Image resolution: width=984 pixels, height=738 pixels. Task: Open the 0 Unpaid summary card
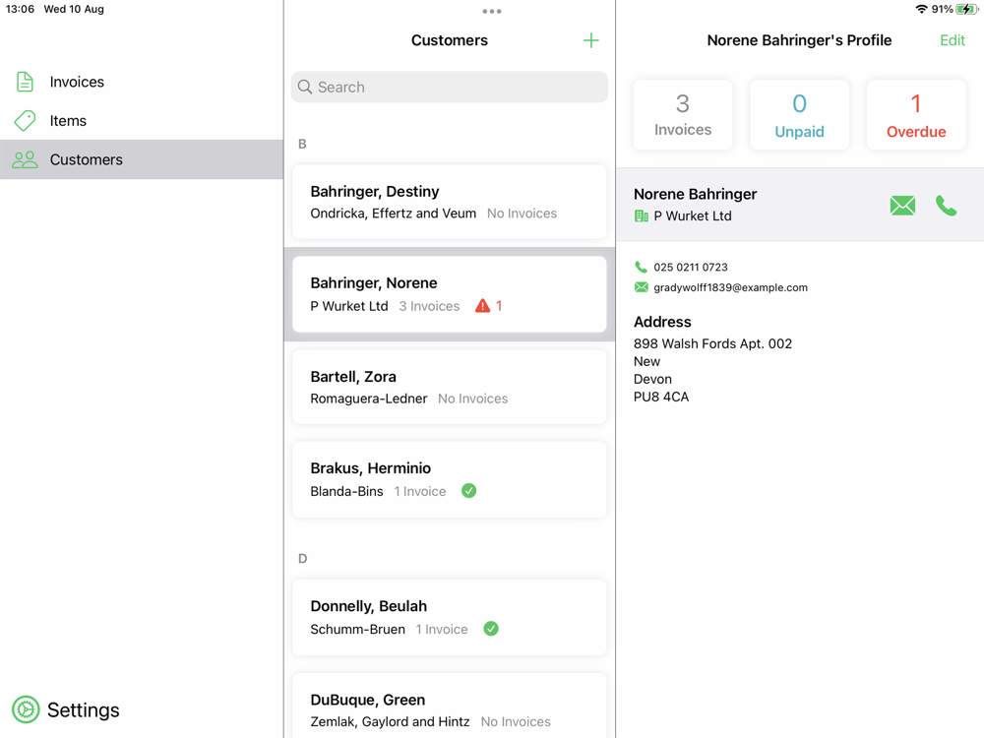pyautogui.click(x=799, y=115)
